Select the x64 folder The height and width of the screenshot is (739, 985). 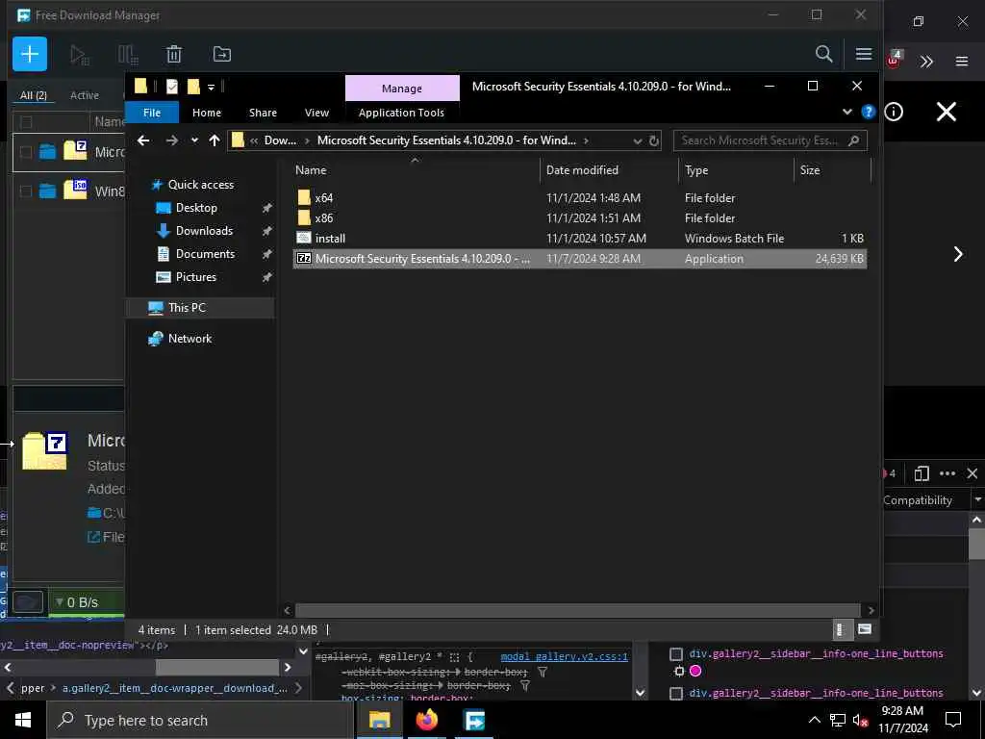(323, 198)
